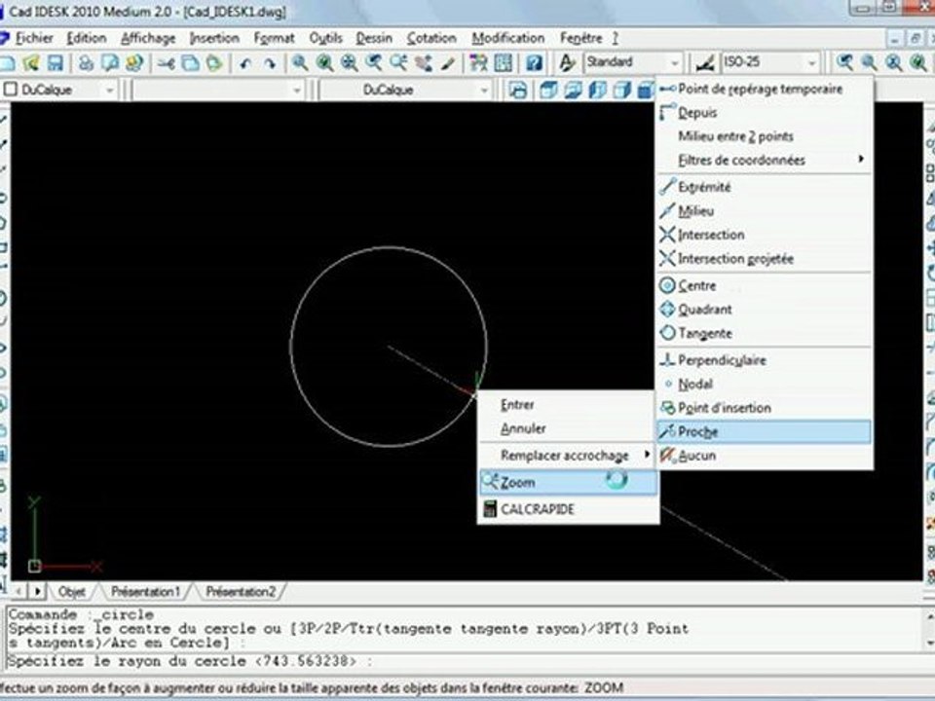Click the command line input field
This screenshot has height=701, width=935.
point(466,662)
